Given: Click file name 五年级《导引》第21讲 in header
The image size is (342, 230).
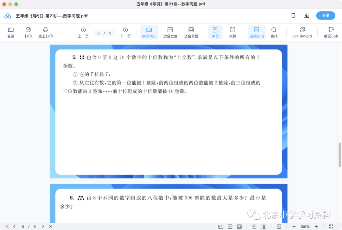Looking at the screenshot, I should point(52,16).
